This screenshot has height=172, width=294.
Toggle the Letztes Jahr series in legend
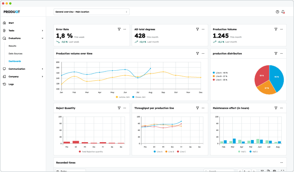(x=123, y=97)
